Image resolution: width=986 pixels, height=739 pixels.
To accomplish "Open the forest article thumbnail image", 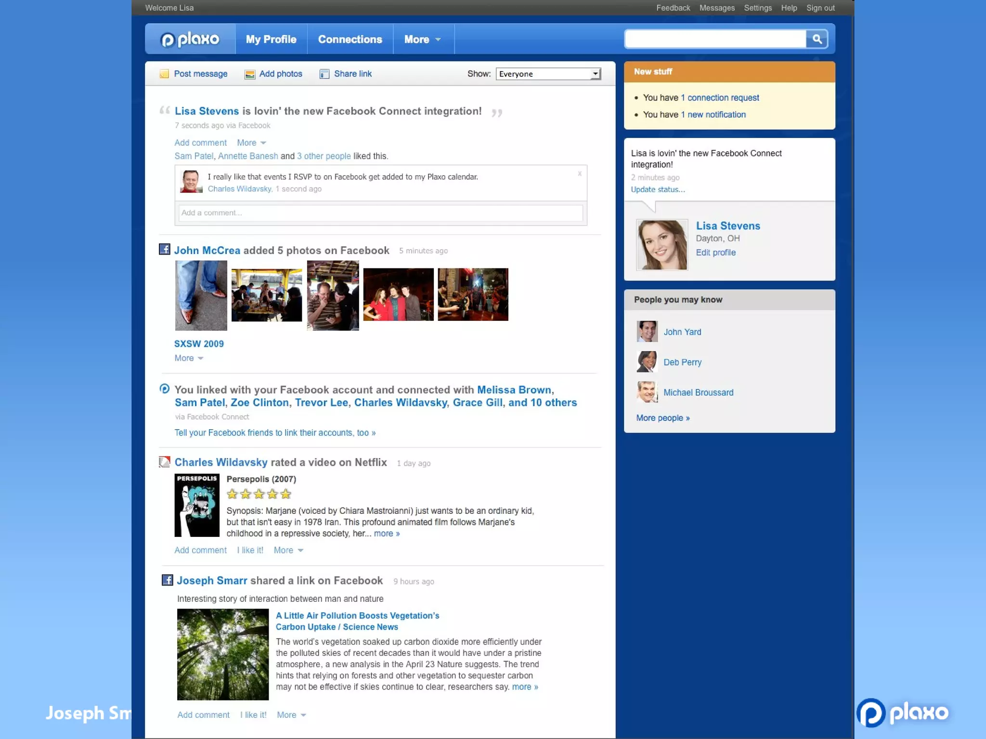I will 223,654.
